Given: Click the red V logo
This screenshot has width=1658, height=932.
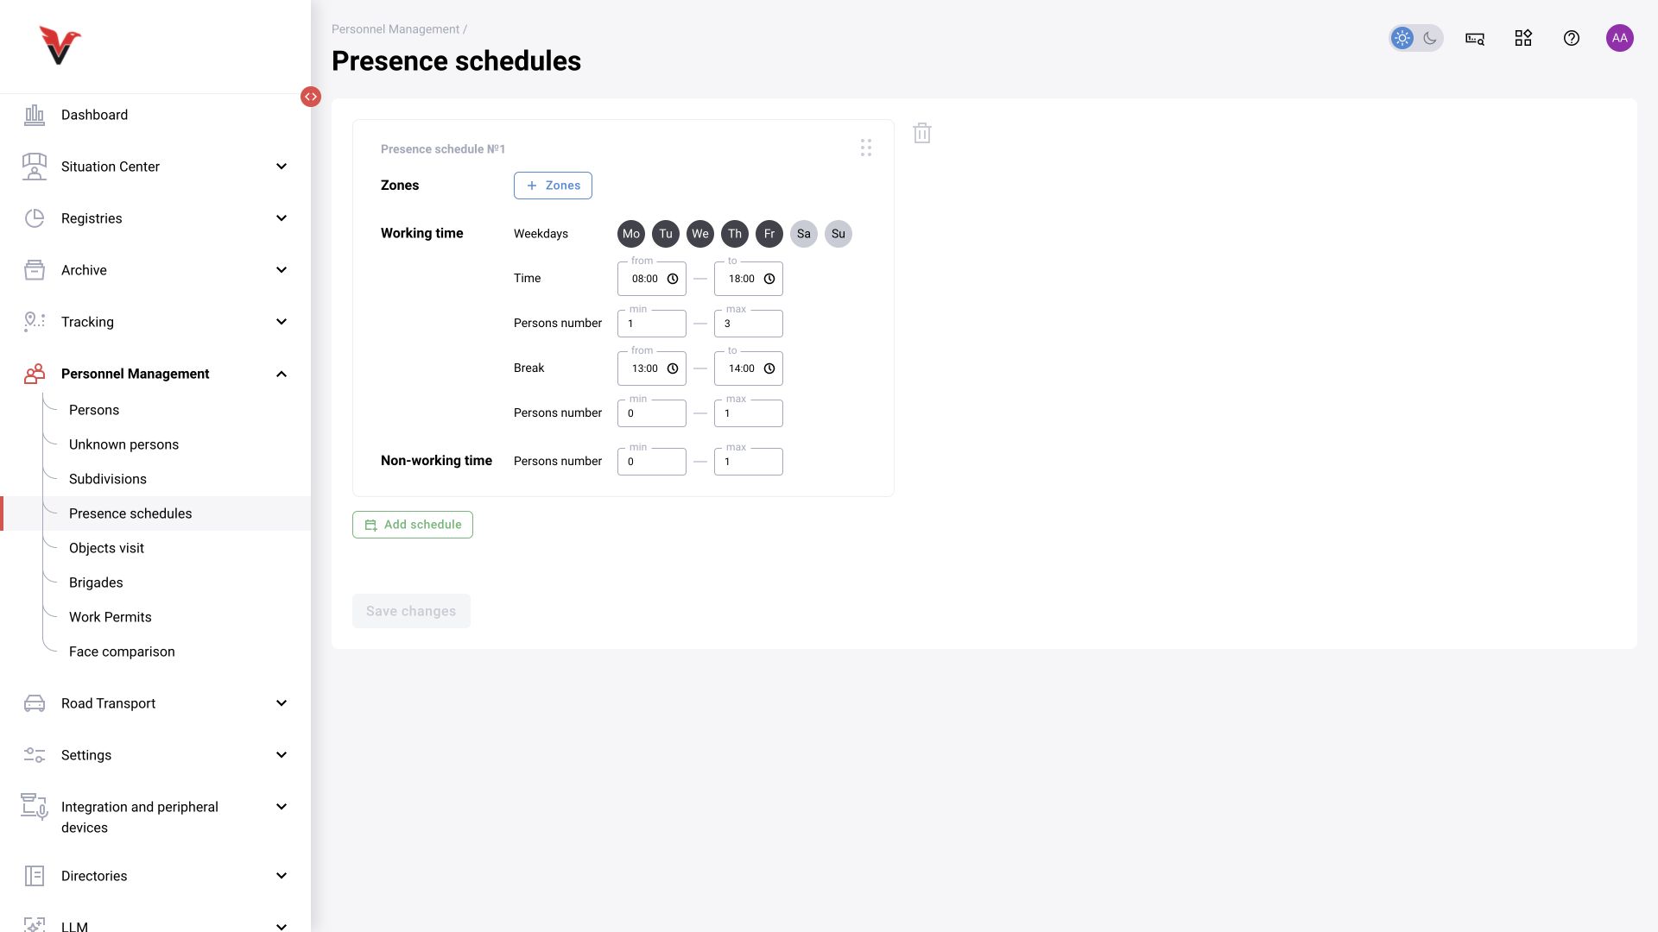Looking at the screenshot, I should point(60,46).
